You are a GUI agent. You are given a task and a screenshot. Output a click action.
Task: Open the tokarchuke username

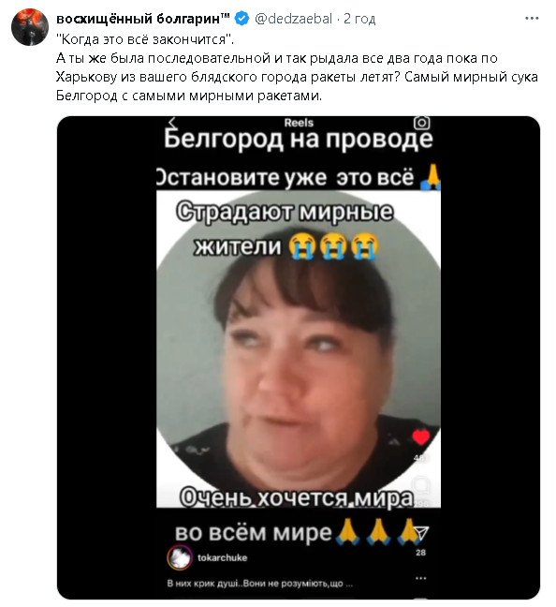(222, 558)
